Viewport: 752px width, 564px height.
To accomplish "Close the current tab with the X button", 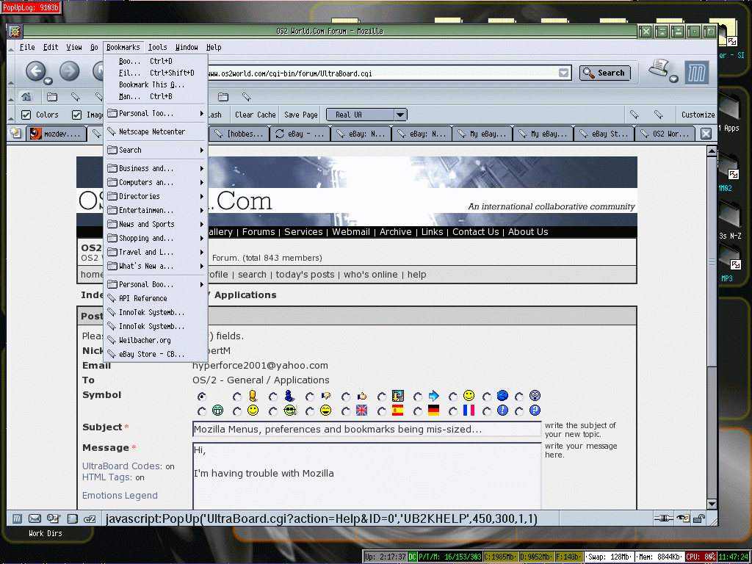I will tap(706, 134).
